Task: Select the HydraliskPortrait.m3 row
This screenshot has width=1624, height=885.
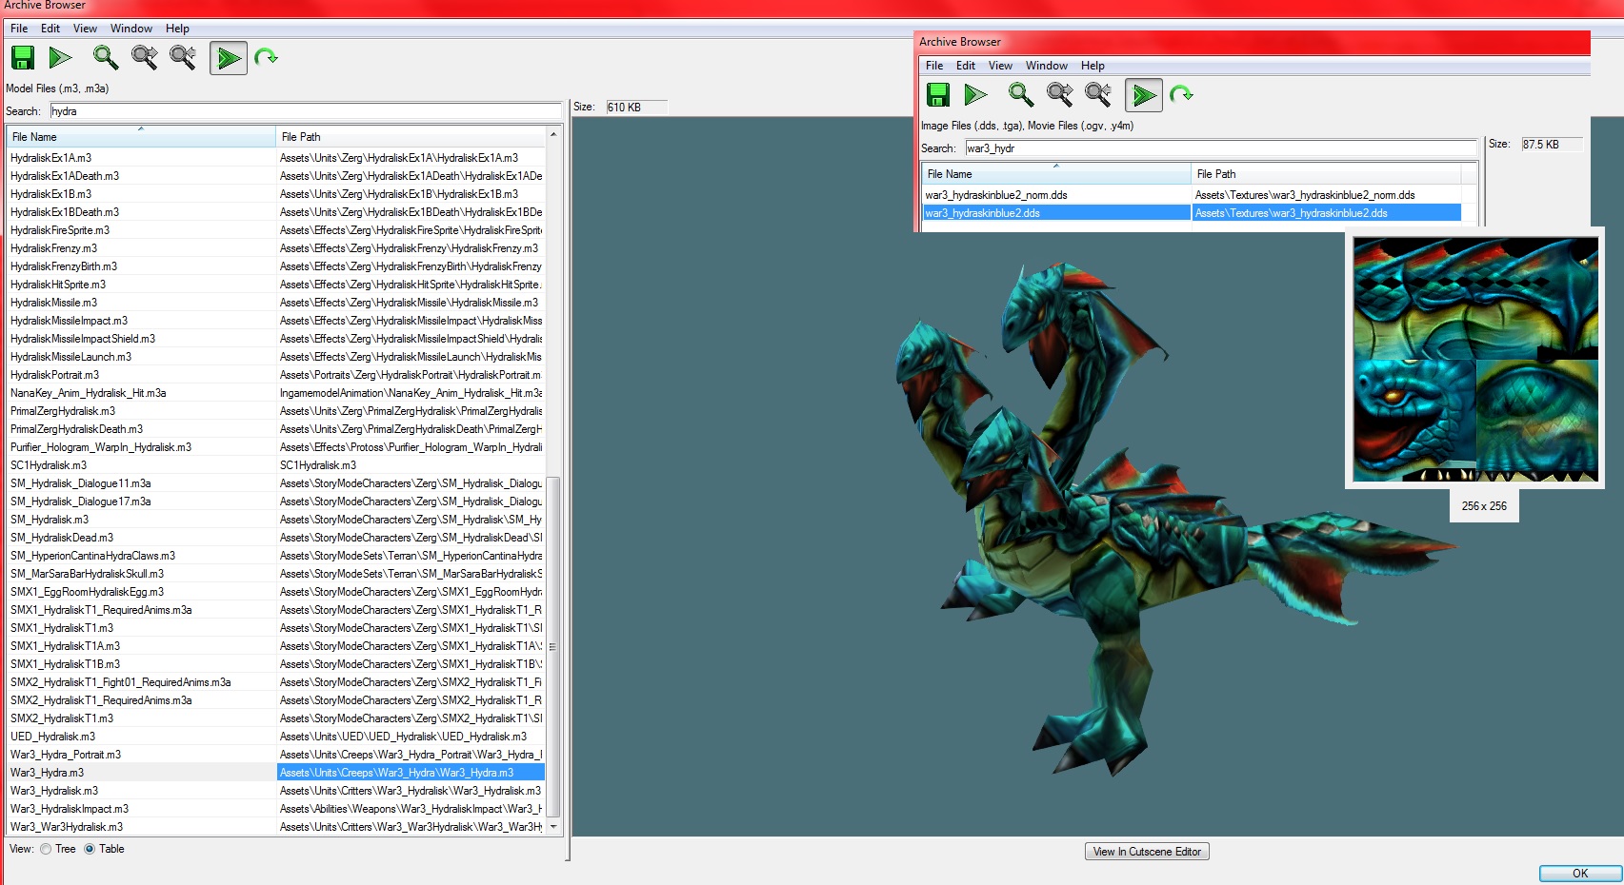Action: pyautogui.click(x=276, y=375)
